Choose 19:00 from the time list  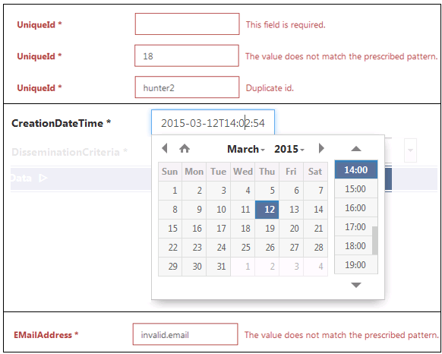click(355, 265)
